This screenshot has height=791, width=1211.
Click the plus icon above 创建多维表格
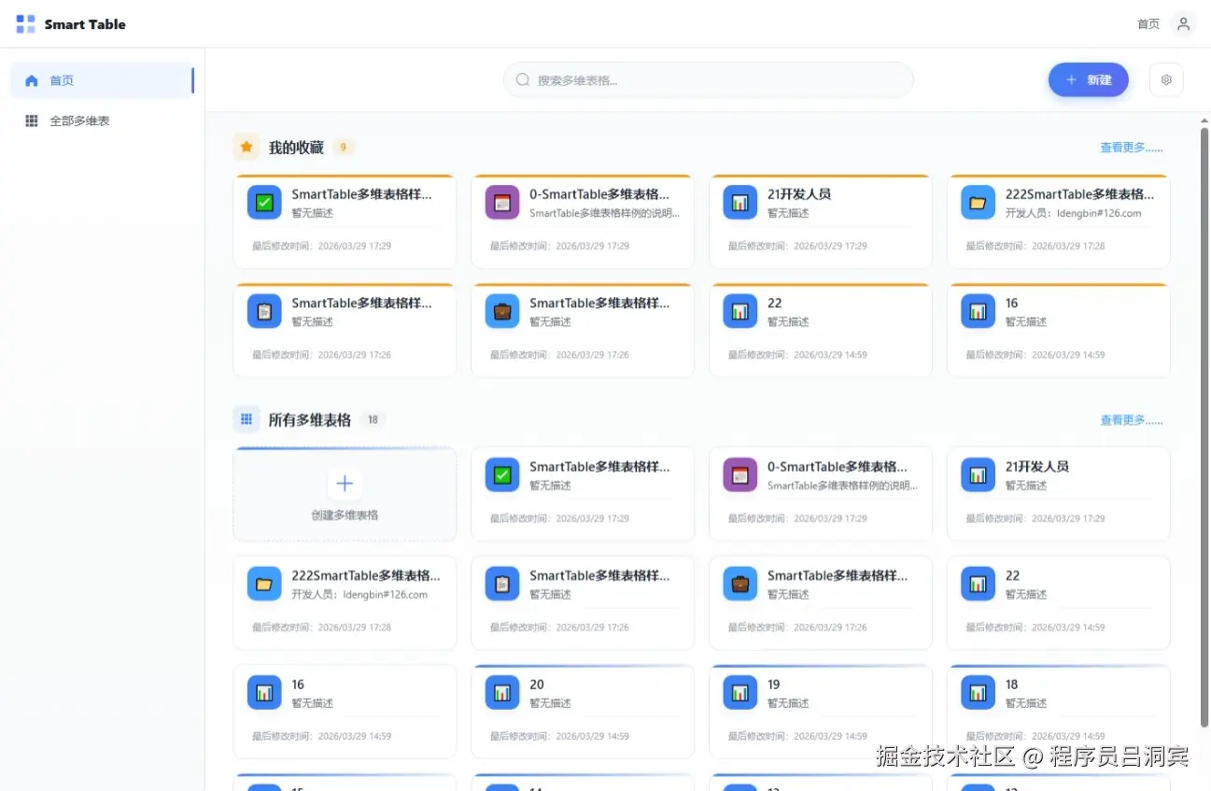pyautogui.click(x=345, y=484)
